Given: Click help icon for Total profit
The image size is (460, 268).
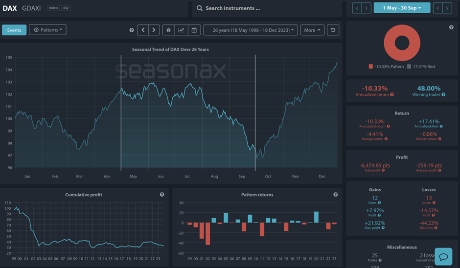Looking at the screenshot, I should pyautogui.click(x=383, y=170).
